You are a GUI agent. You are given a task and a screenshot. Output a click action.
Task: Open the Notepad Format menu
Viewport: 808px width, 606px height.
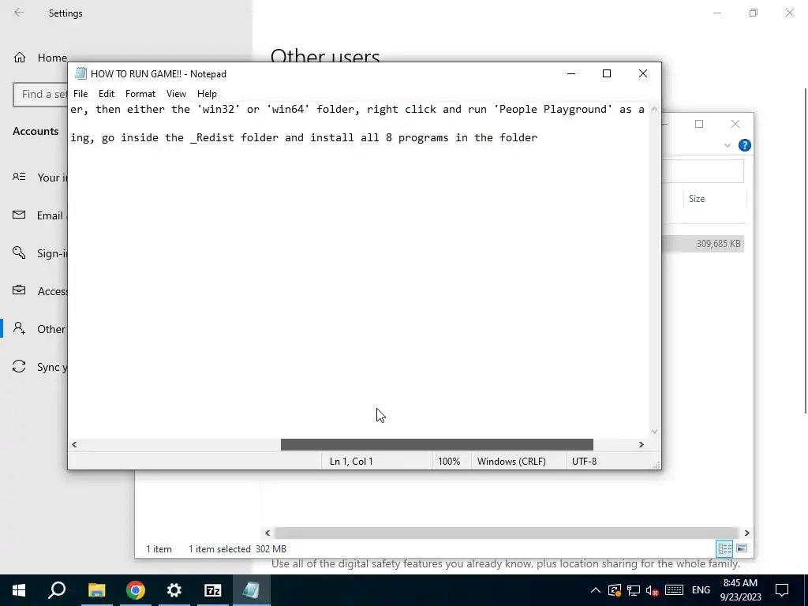coord(140,94)
